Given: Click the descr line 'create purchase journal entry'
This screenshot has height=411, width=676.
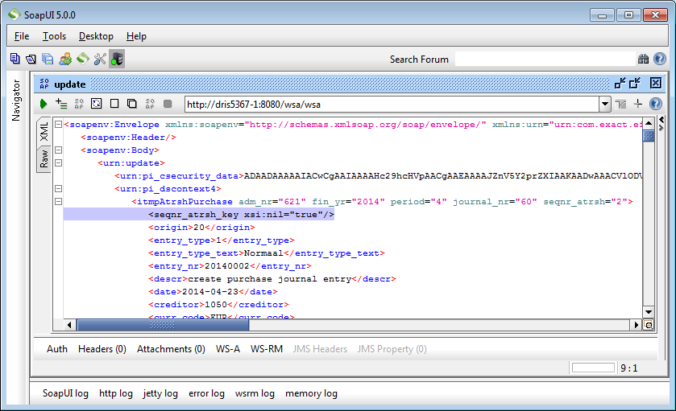Looking at the screenshot, I should pyautogui.click(x=272, y=279).
